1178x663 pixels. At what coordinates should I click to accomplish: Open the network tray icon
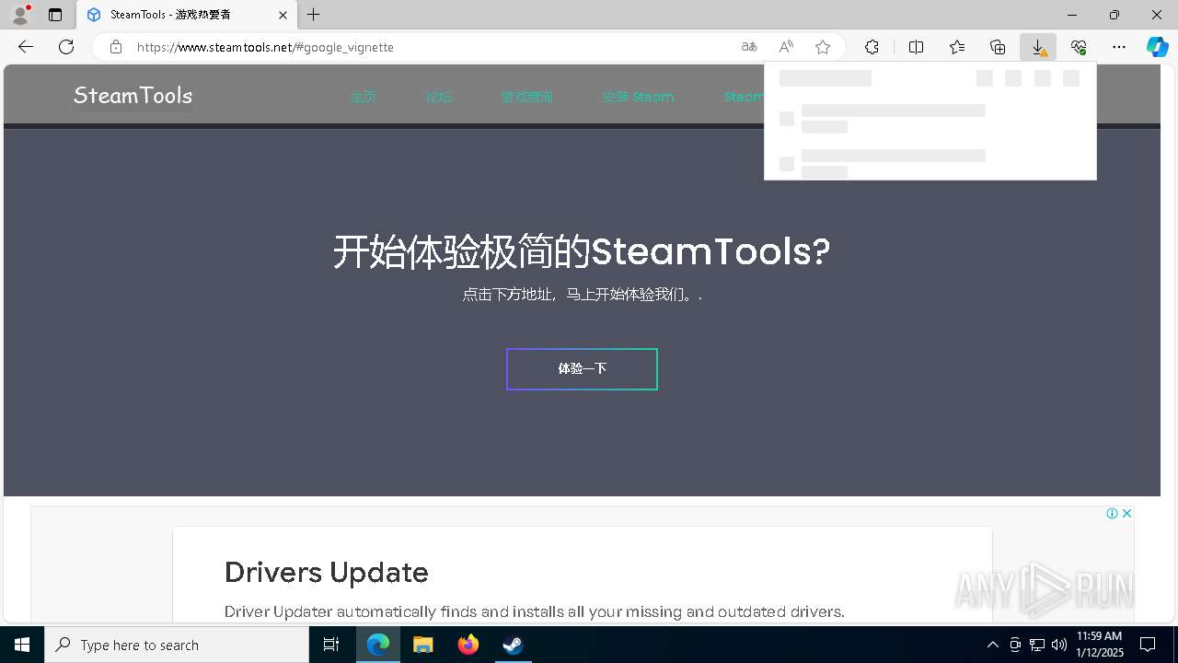[x=1036, y=645]
